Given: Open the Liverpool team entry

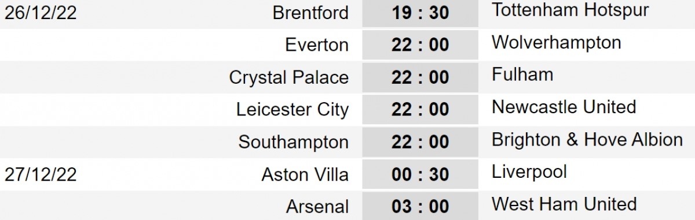Looking at the screenshot, I should (529, 173).
